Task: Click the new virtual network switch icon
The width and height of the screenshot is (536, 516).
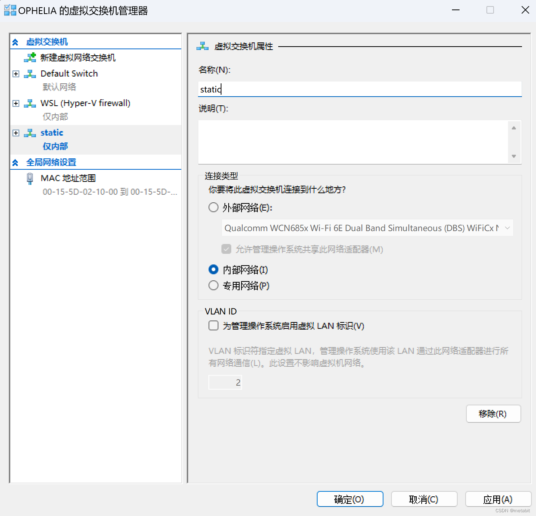Action: coord(30,58)
